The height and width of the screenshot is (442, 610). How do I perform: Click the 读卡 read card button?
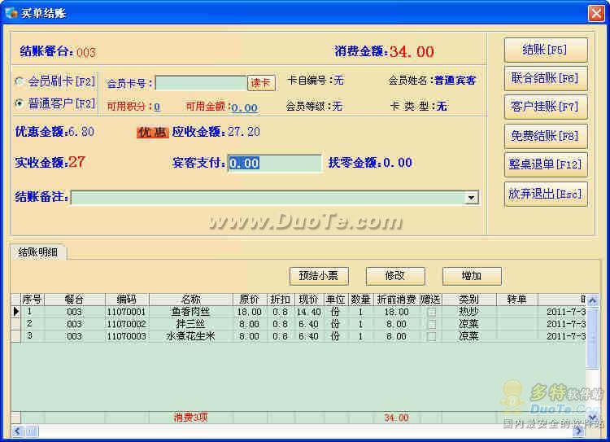(261, 83)
